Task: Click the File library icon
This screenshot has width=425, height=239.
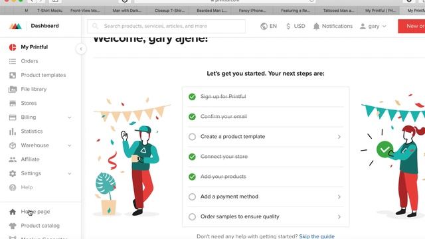Action: click(x=13, y=89)
